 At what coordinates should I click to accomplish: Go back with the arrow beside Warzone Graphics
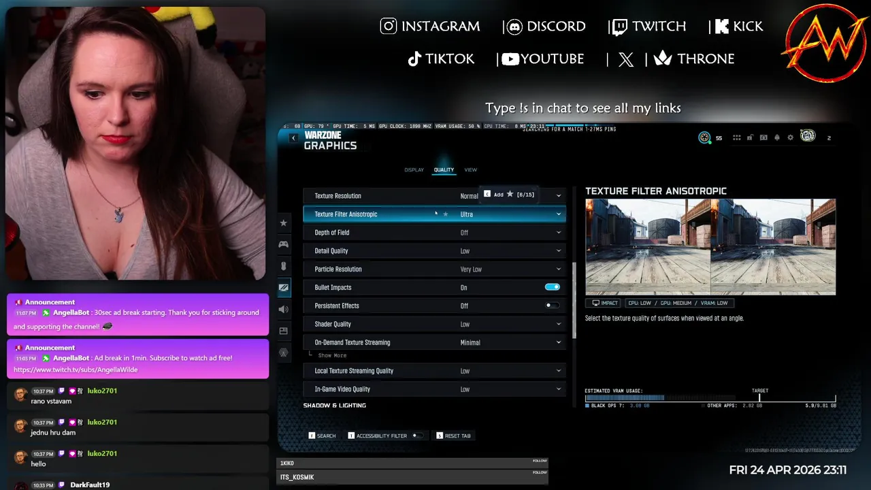click(x=293, y=138)
